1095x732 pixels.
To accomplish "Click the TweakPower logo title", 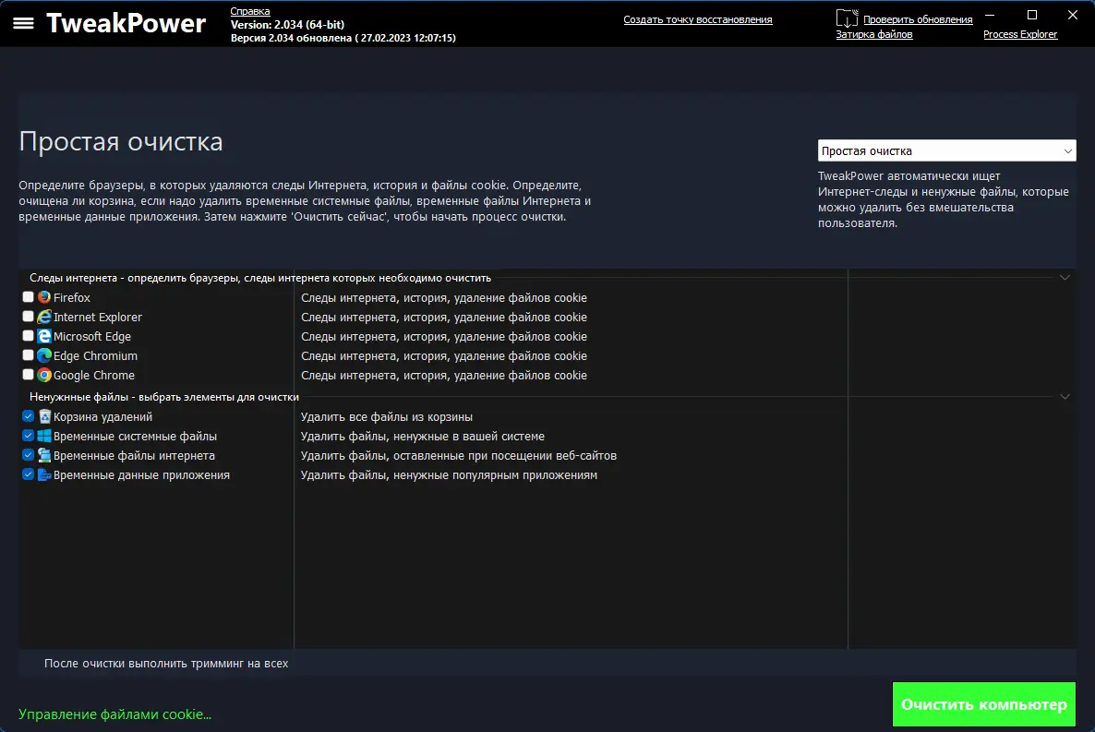I will 126,23.
